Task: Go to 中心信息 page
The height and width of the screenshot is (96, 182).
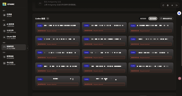Action: coord(13,63)
